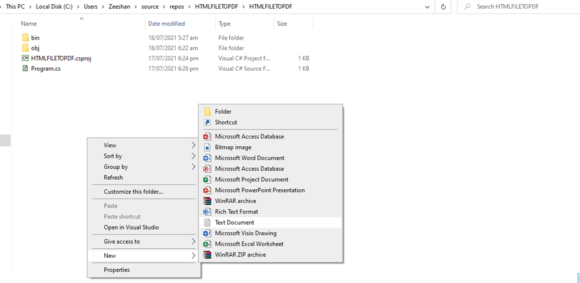Open the bin folder icon
The image size is (580, 283).
coord(25,38)
